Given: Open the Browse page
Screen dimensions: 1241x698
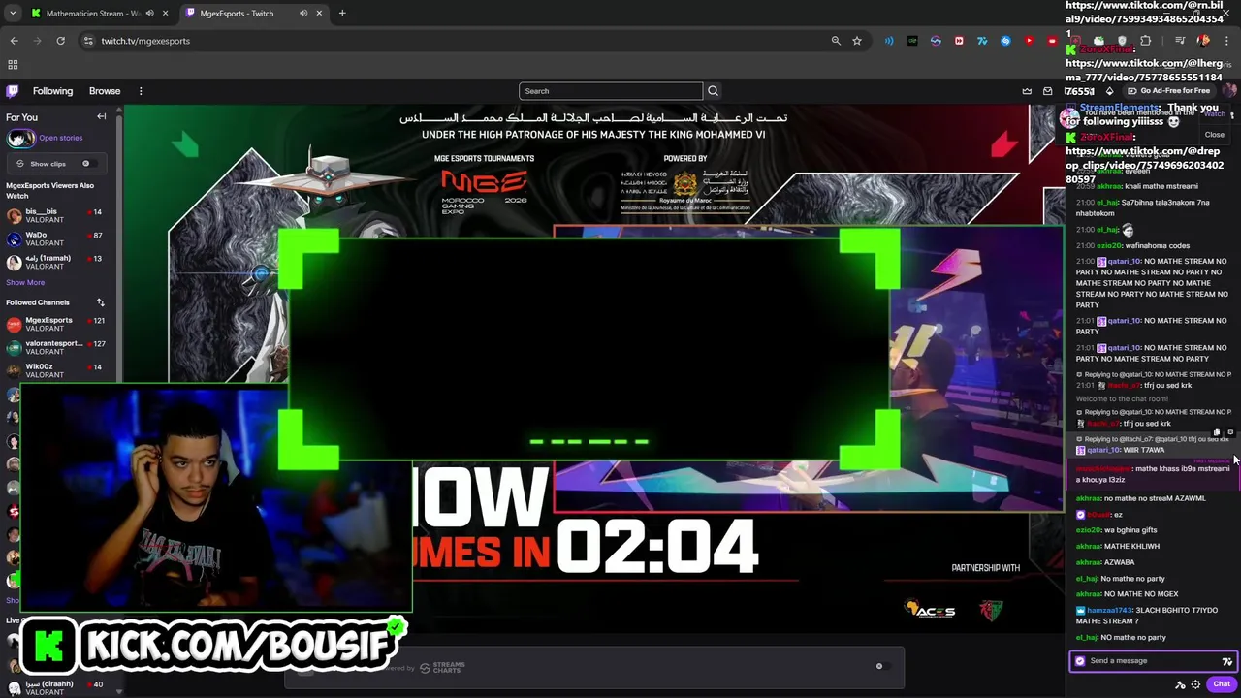Looking at the screenshot, I should click(105, 91).
